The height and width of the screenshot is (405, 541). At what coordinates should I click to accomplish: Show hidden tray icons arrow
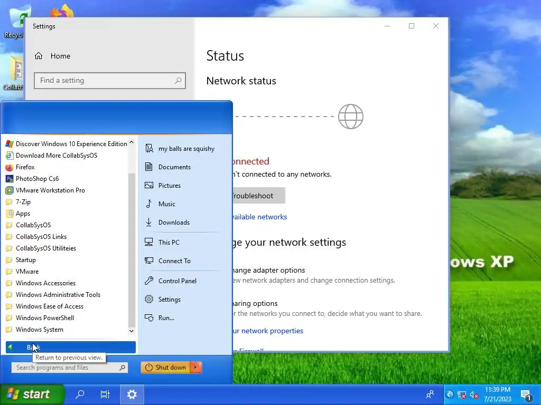pyautogui.click(x=449, y=394)
